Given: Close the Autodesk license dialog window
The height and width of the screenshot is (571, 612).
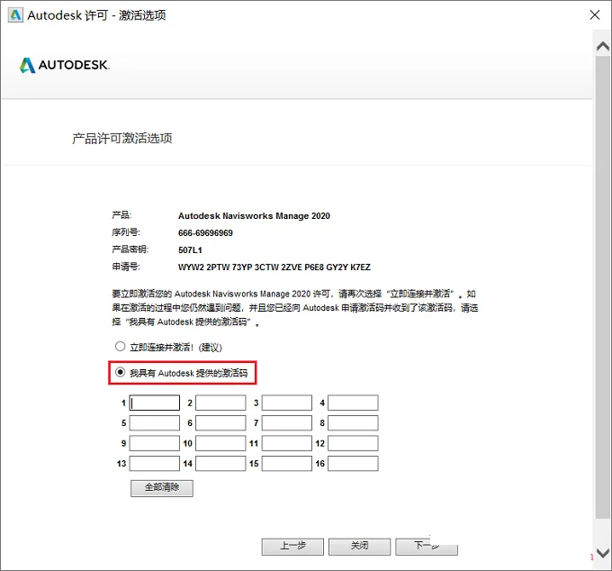Looking at the screenshot, I should (594, 14).
